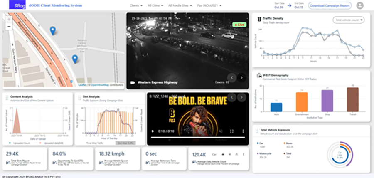Select the lower blue map marker
Image resolution: width=374 pixels, height=178 pixels.
(75, 59)
